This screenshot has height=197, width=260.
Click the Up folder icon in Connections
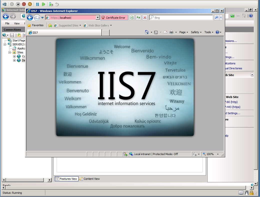click(x=19, y=35)
